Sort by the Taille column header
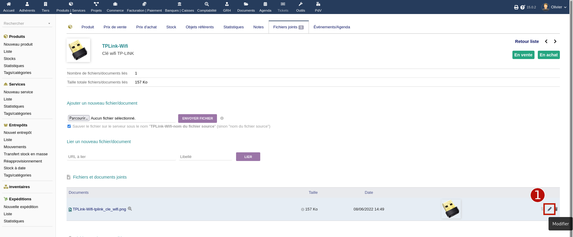573x237 pixels. pyautogui.click(x=313, y=193)
